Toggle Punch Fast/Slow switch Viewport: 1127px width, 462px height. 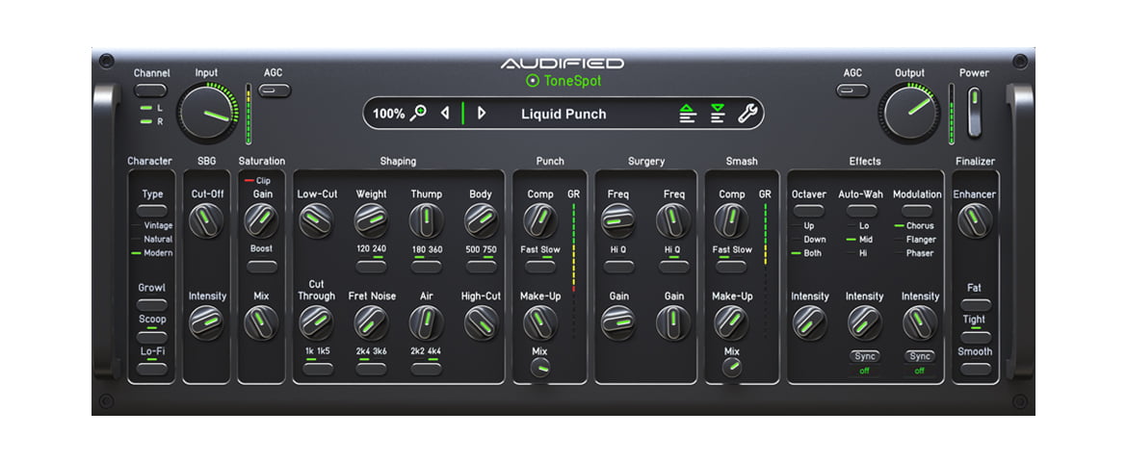tap(539, 267)
